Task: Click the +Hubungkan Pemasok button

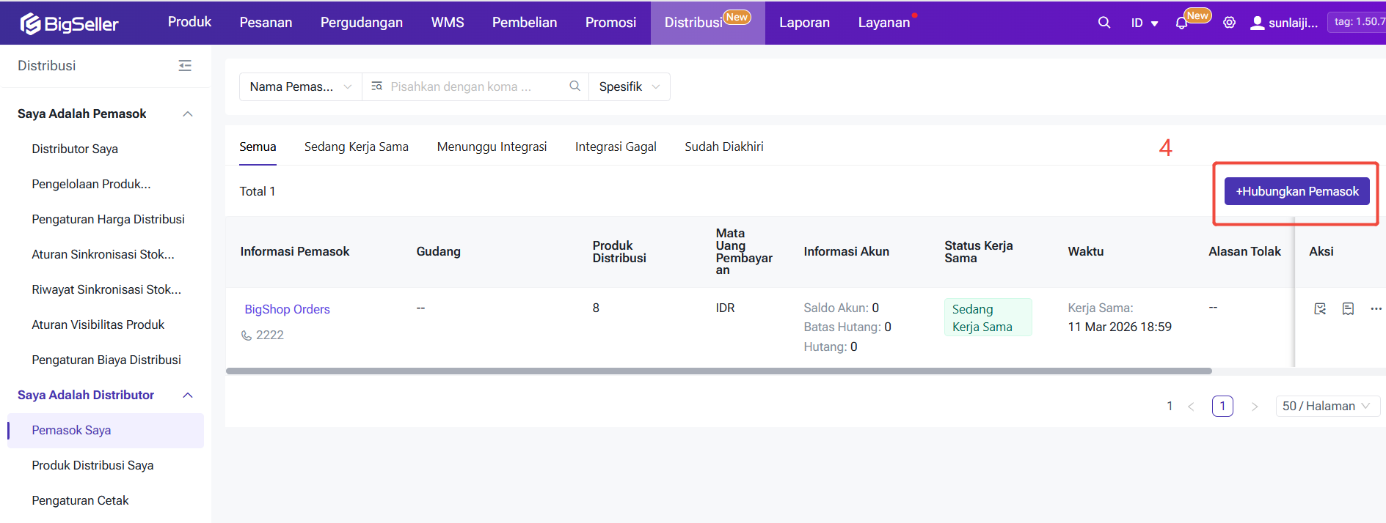Action: coord(1296,191)
